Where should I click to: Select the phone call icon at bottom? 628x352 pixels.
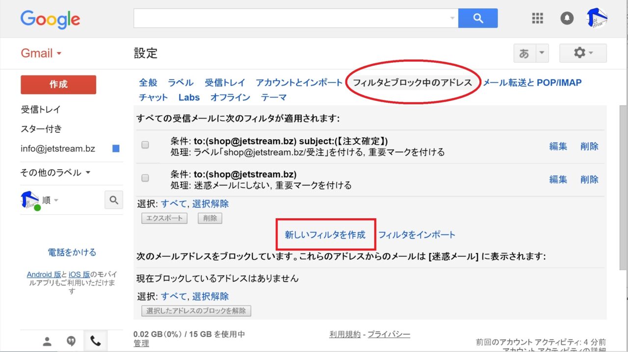click(x=95, y=342)
